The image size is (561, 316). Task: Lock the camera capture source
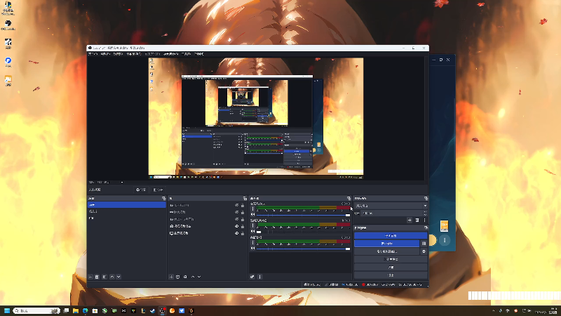point(243,226)
